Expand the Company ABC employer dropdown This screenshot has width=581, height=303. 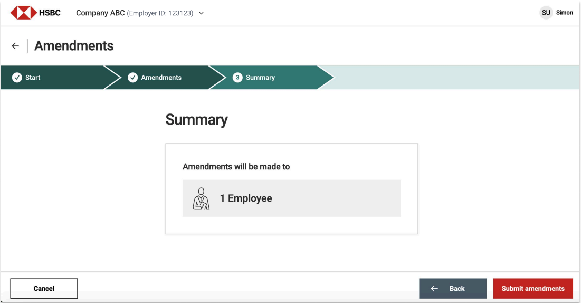coord(201,13)
